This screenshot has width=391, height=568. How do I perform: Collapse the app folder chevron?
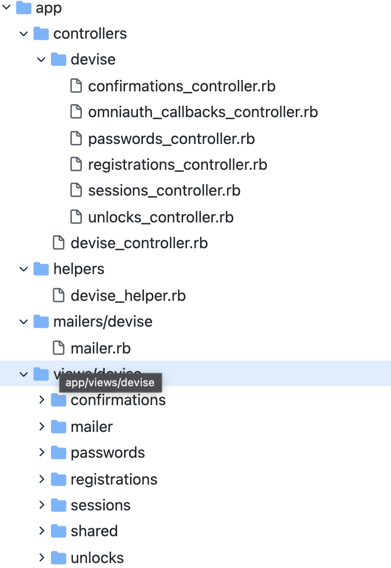pyautogui.click(x=6, y=8)
